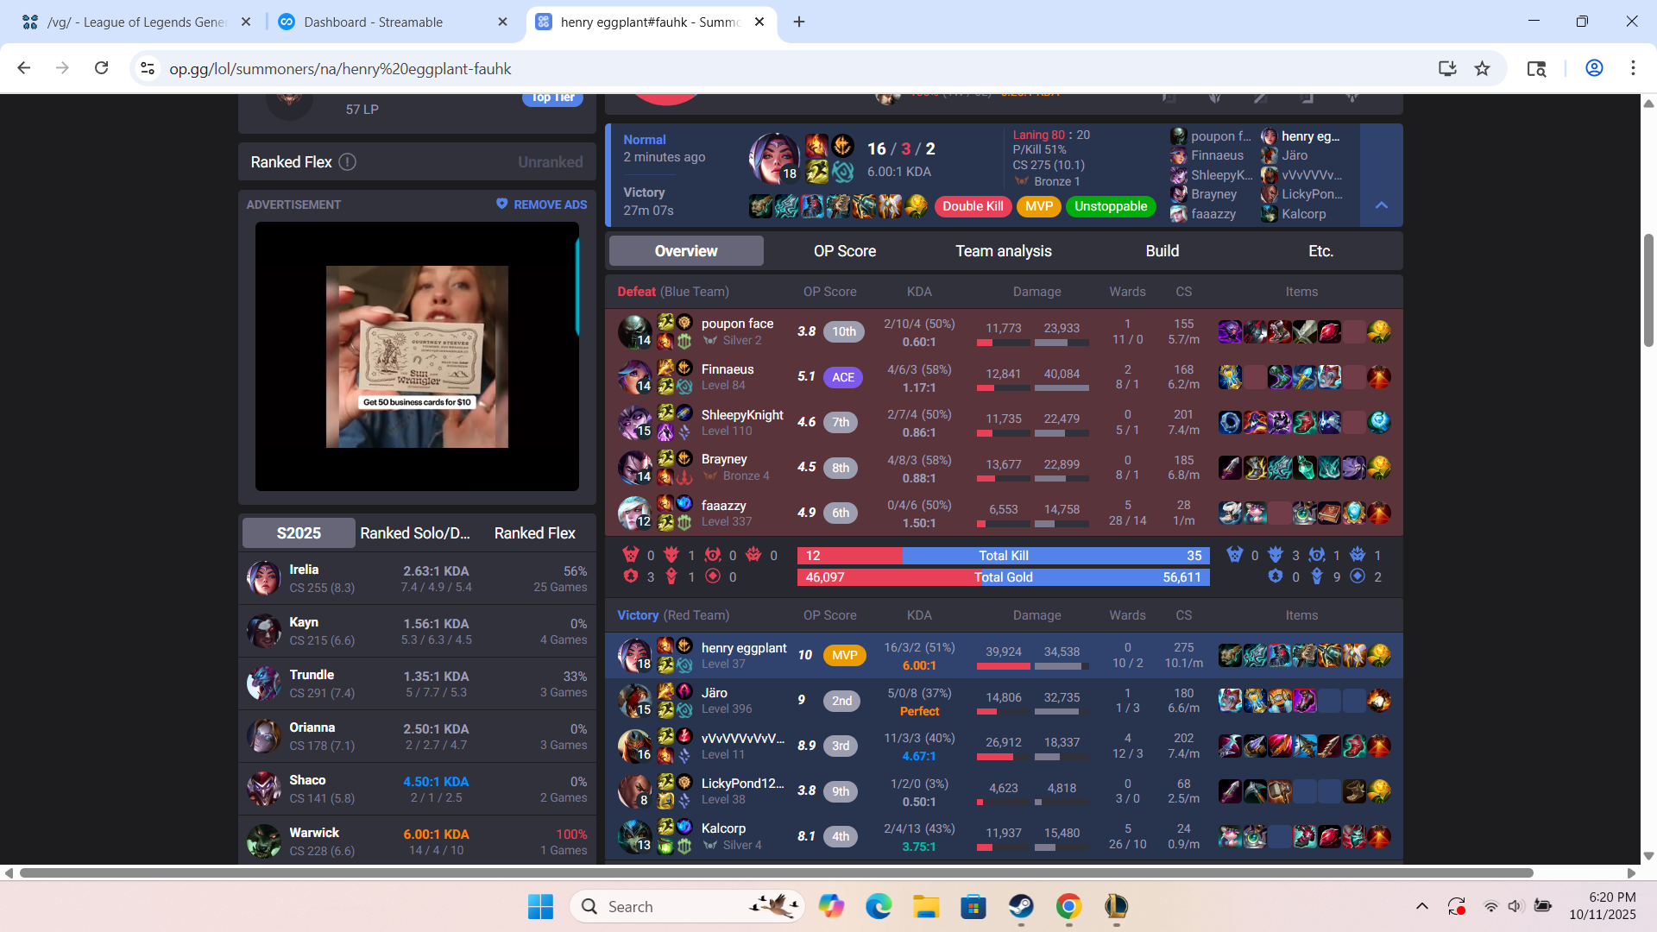Click the browser profile avatar icon
1657x932 pixels.
coord(1594,68)
